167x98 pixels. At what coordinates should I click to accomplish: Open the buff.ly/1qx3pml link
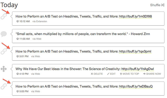click(135, 51)
